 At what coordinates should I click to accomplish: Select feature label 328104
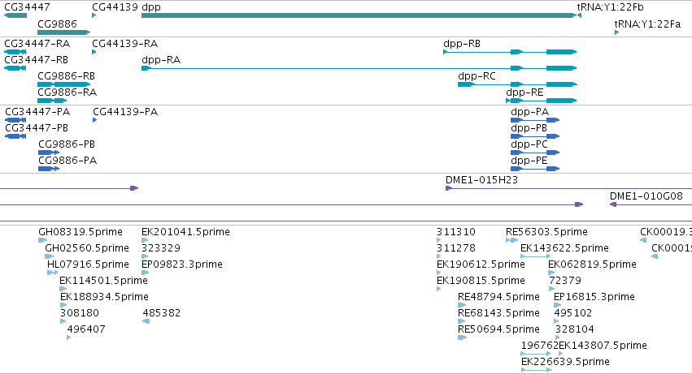(x=575, y=329)
